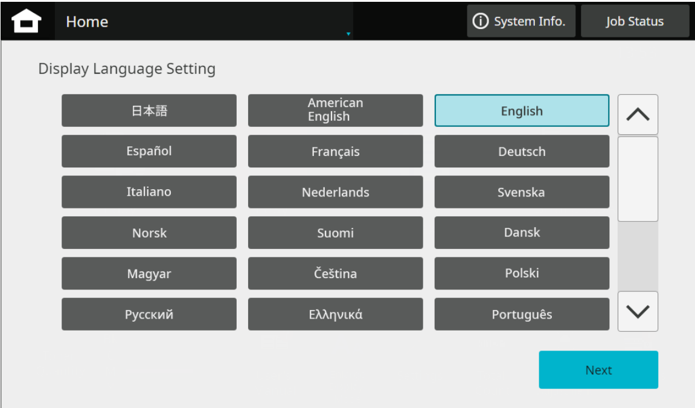Screen dimensions: 695x408
Task: Select 日本語 as display language
Action: 149,111
